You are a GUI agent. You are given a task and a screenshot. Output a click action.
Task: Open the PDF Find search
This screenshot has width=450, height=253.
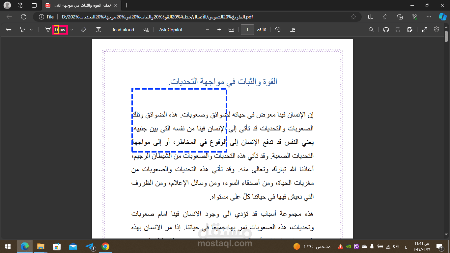(x=371, y=30)
